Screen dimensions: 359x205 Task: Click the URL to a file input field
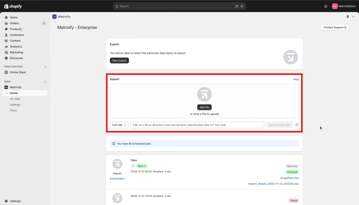point(197,125)
